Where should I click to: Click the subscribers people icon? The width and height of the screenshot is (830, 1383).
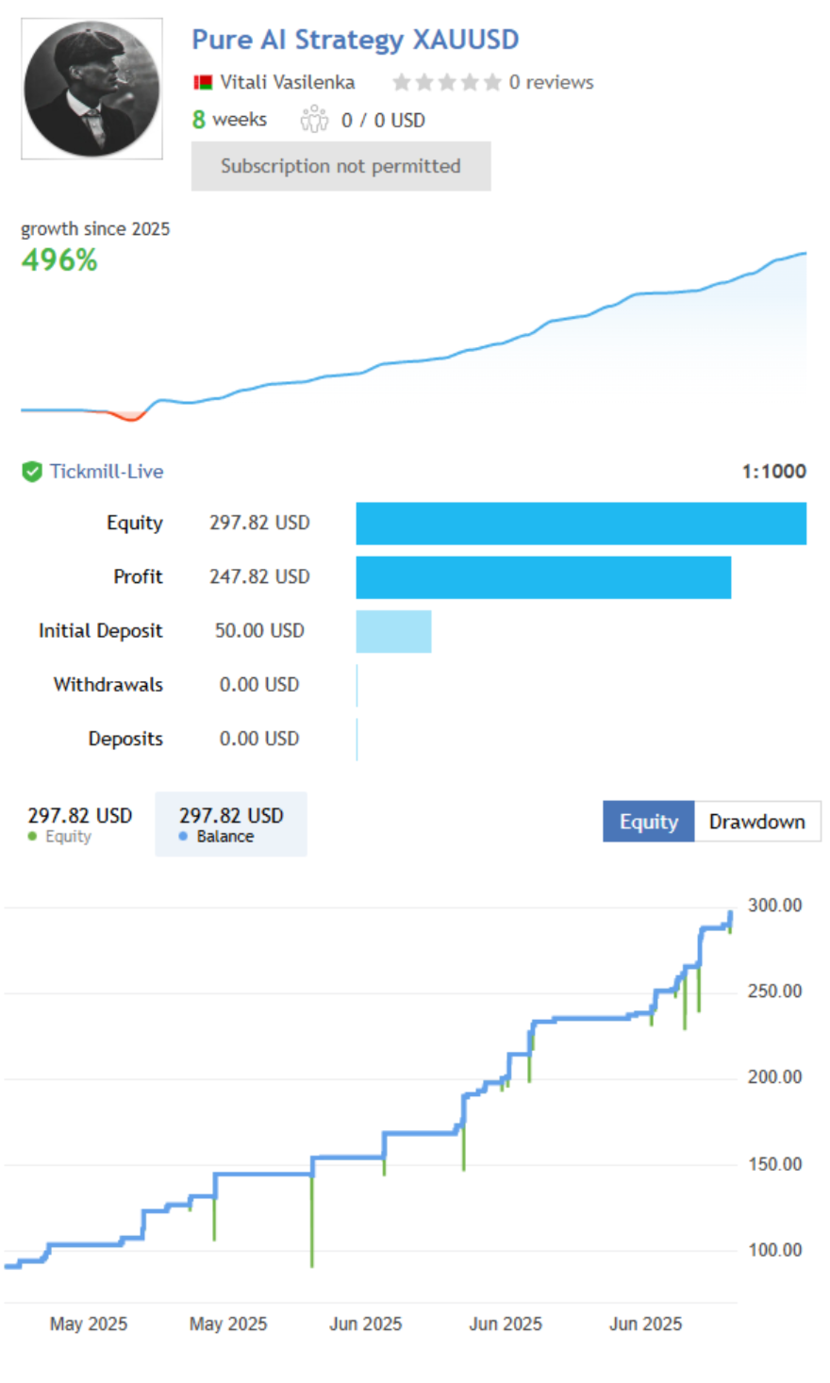(x=314, y=119)
